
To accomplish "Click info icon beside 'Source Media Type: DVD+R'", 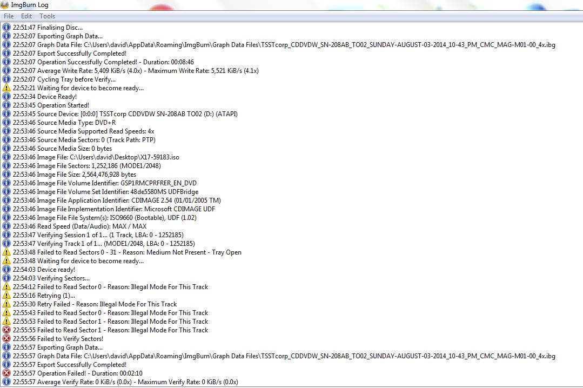I will pos(6,122).
